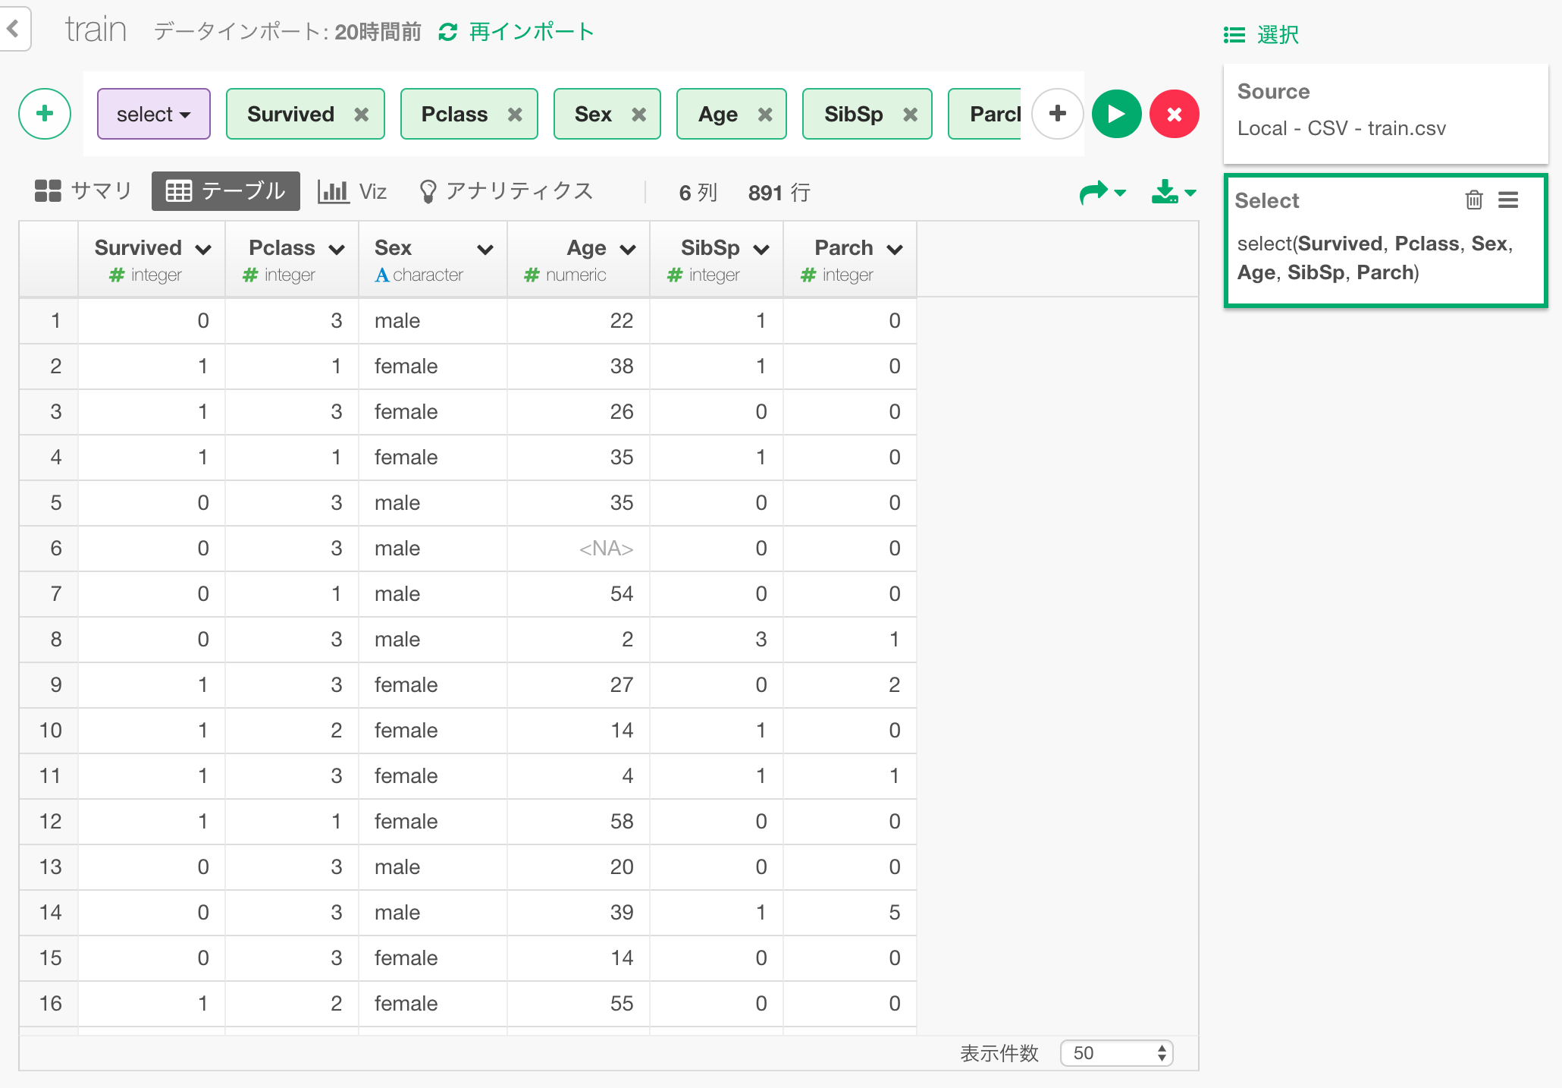Open the Select step hamburger menu icon
Viewport: 1562px width, 1088px height.
point(1509,200)
